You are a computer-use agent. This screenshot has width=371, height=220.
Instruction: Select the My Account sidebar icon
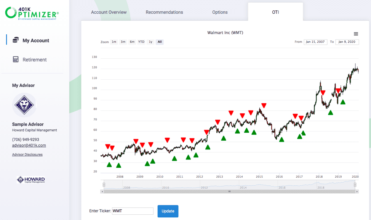click(x=15, y=40)
